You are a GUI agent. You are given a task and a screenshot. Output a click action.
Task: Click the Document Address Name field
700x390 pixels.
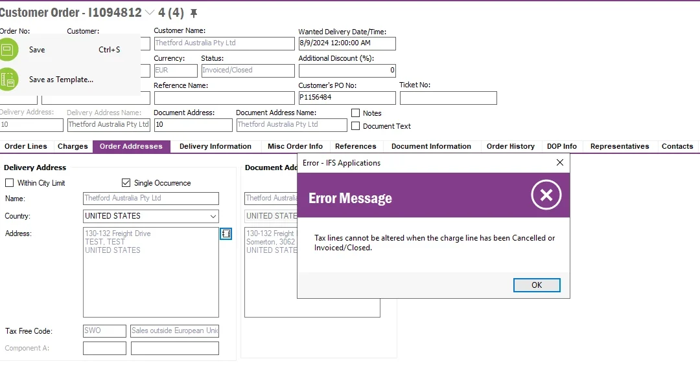[x=292, y=125]
